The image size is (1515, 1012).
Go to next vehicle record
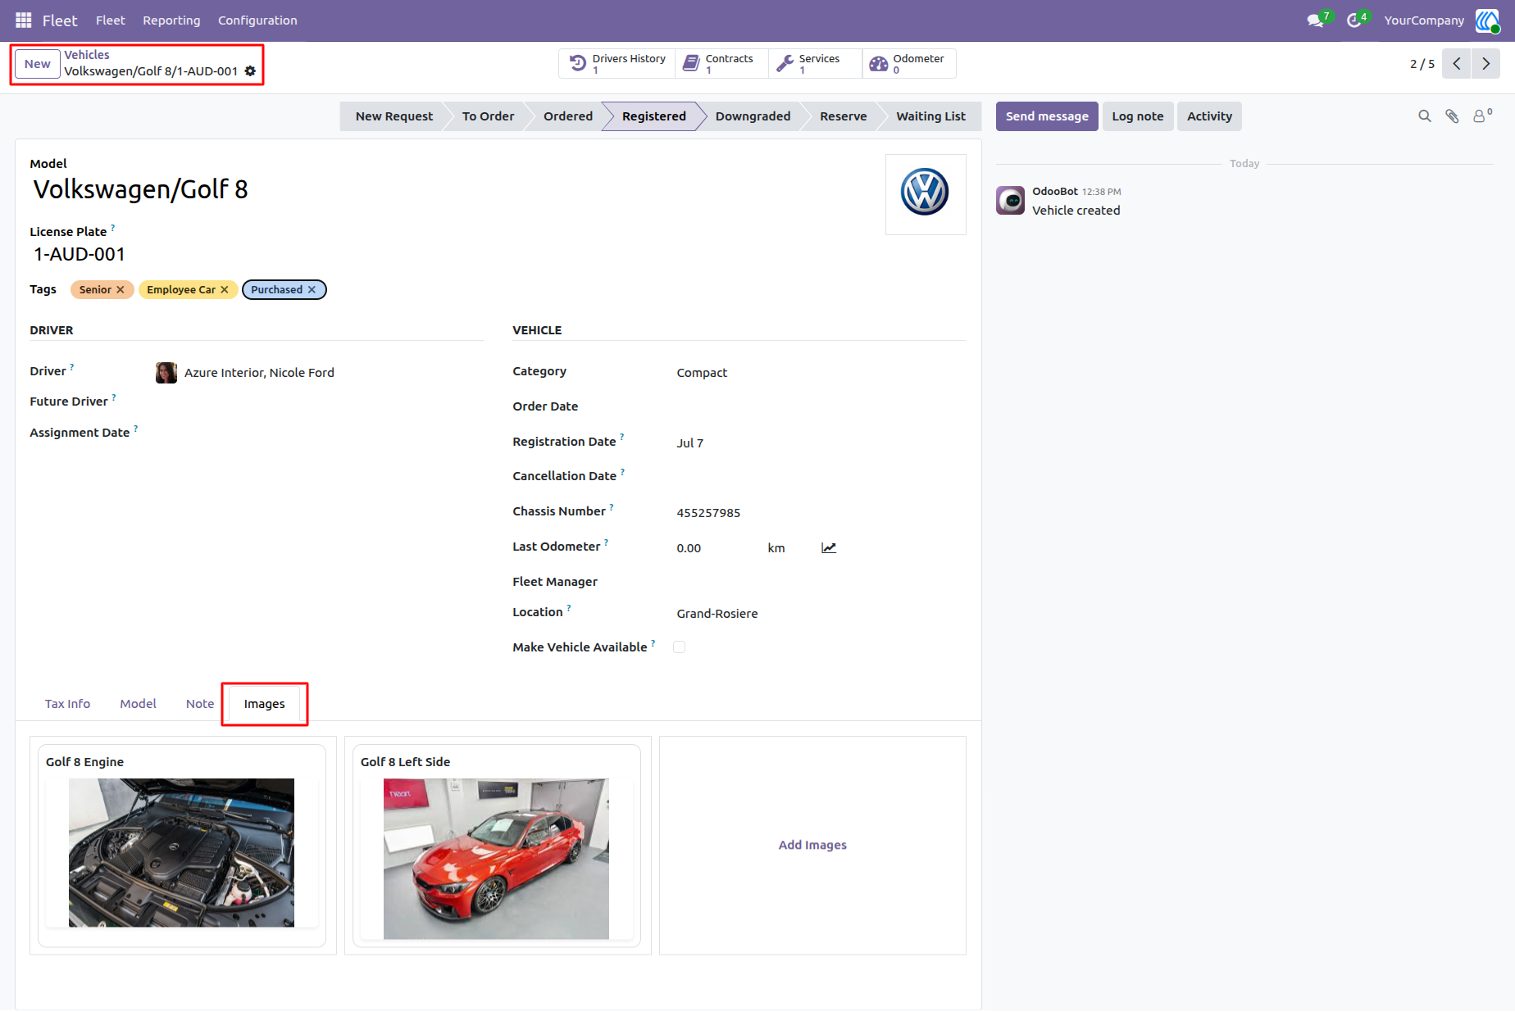coord(1485,64)
